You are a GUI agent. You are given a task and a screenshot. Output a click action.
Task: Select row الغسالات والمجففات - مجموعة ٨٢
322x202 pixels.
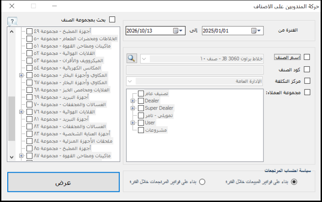(70, 127)
